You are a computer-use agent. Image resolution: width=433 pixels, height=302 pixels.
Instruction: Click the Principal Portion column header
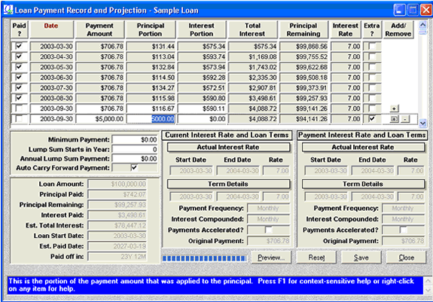click(151, 29)
